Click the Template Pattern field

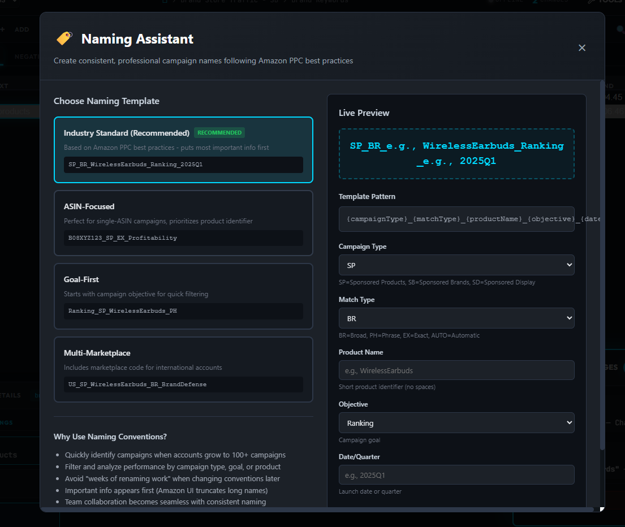456,219
